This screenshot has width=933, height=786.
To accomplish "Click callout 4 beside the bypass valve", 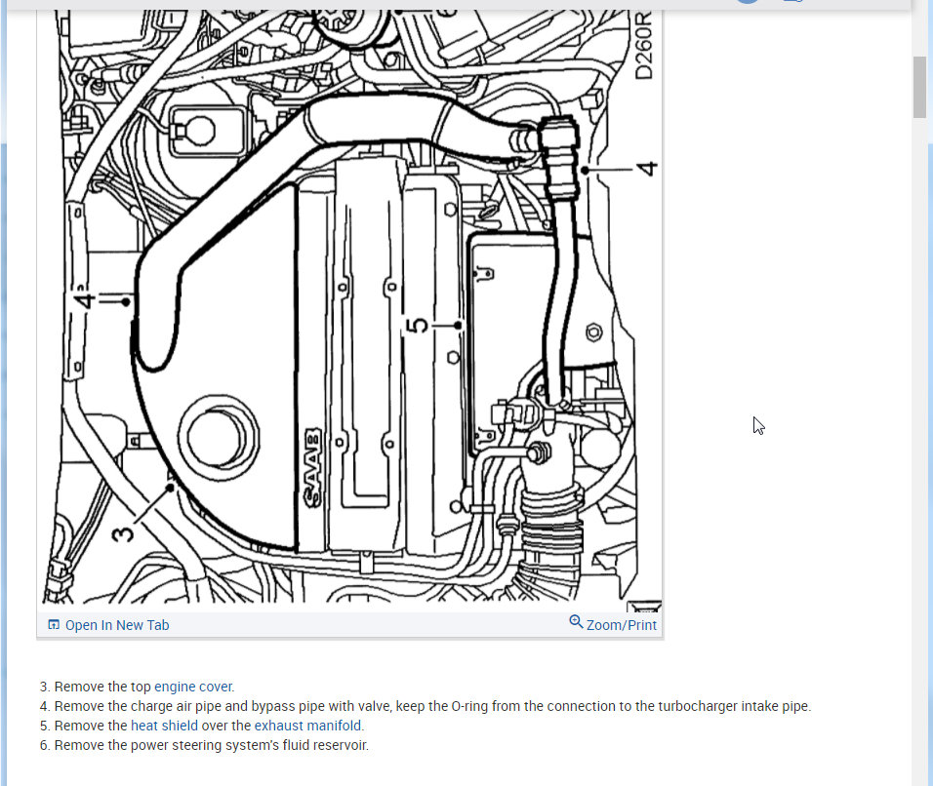I will [646, 169].
